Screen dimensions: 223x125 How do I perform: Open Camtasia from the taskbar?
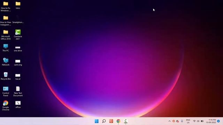click(125, 121)
